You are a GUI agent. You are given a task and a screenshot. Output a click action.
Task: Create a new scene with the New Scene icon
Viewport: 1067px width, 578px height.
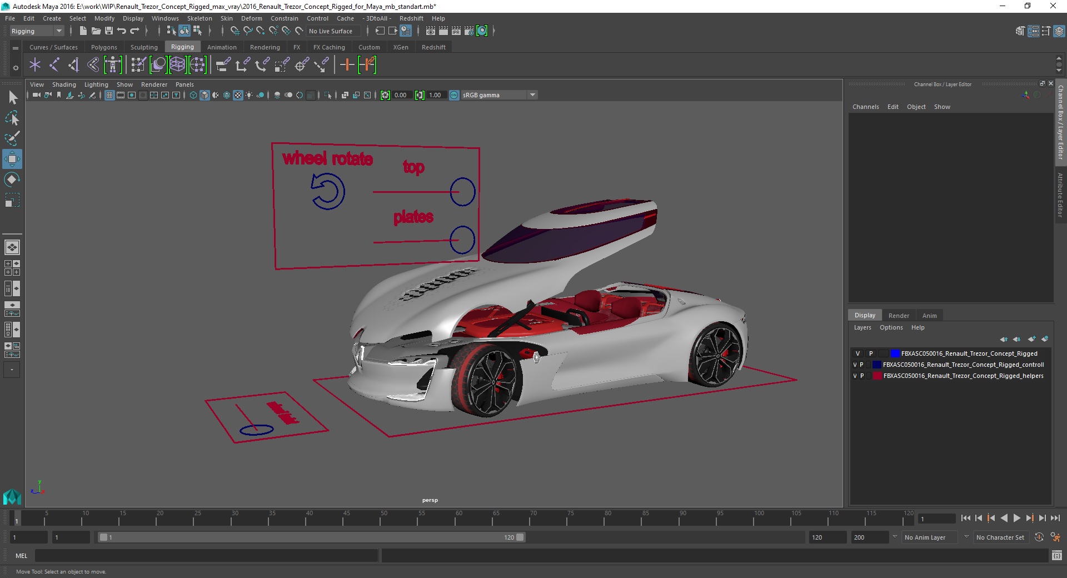83,31
